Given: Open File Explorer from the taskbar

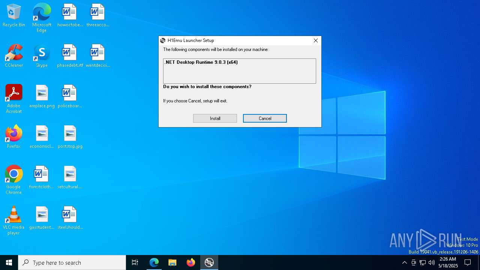Looking at the screenshot, I should (x=172, y=262).
